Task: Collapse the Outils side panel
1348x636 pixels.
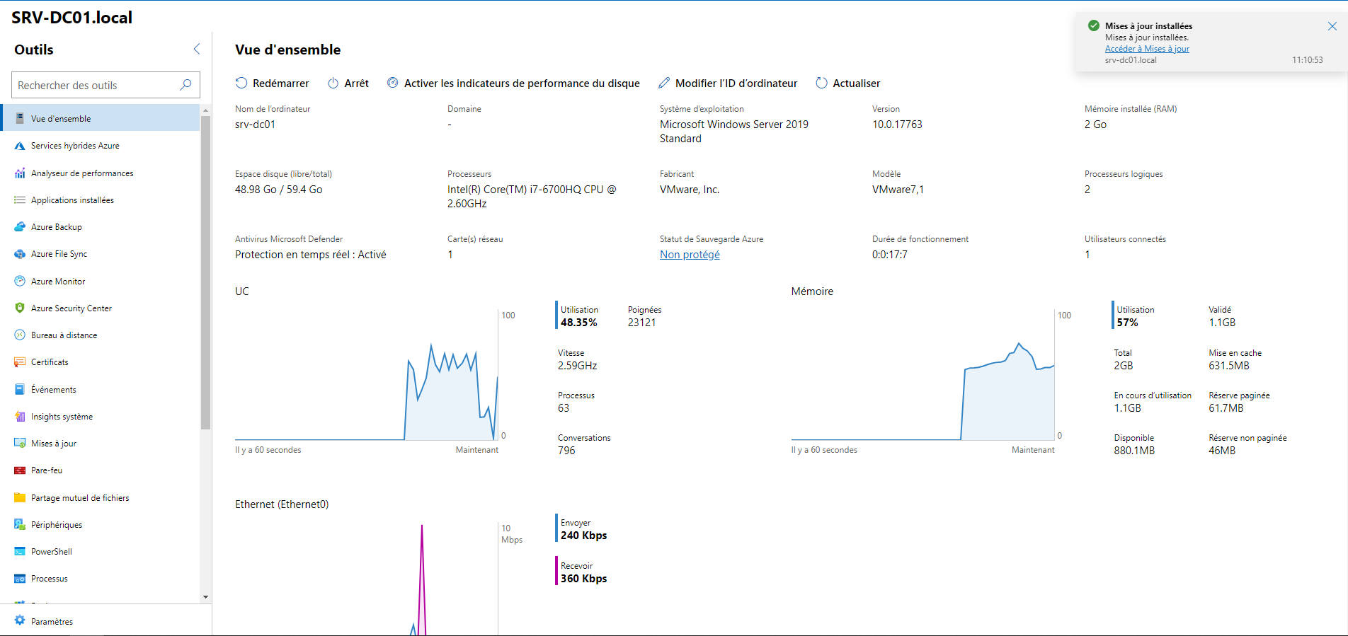Action: click(x=197, y=49)
